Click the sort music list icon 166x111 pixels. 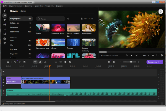click(68, 19)
